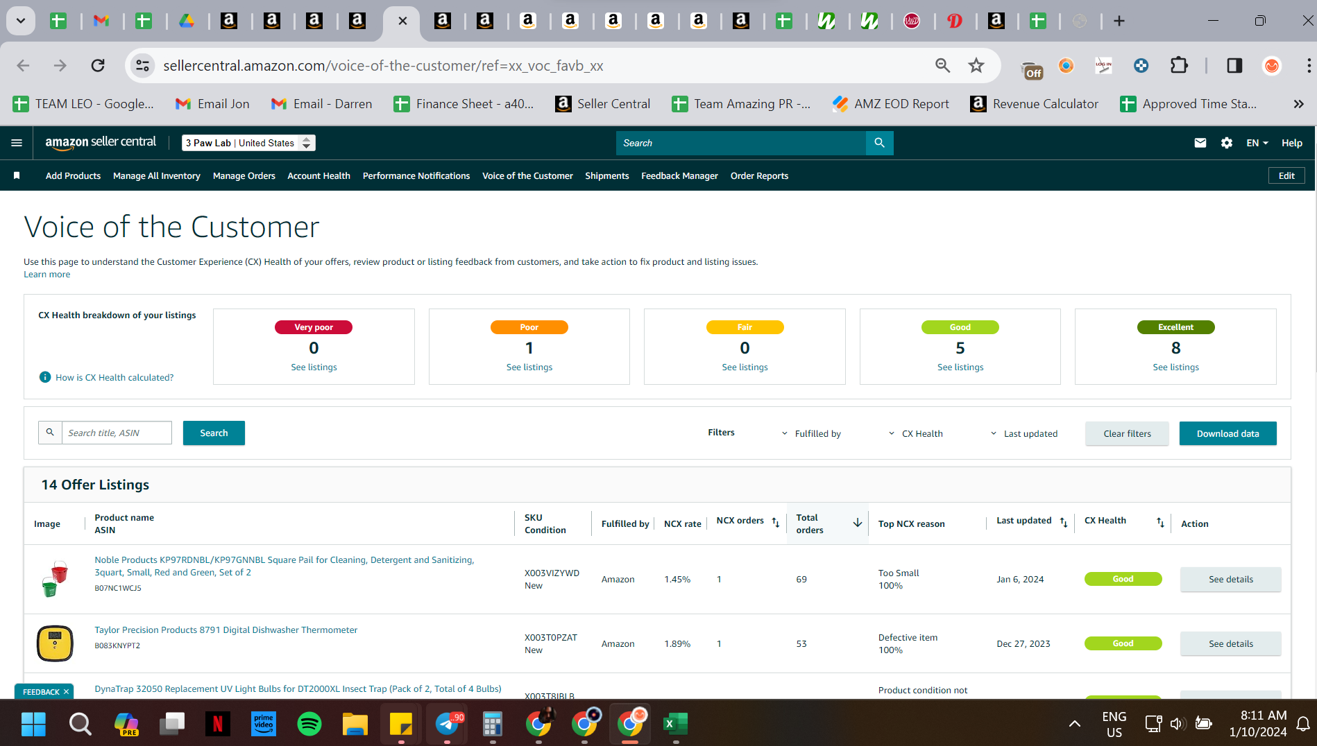Open Add Products menu item

pyautogui.click(x=73, y=175)
